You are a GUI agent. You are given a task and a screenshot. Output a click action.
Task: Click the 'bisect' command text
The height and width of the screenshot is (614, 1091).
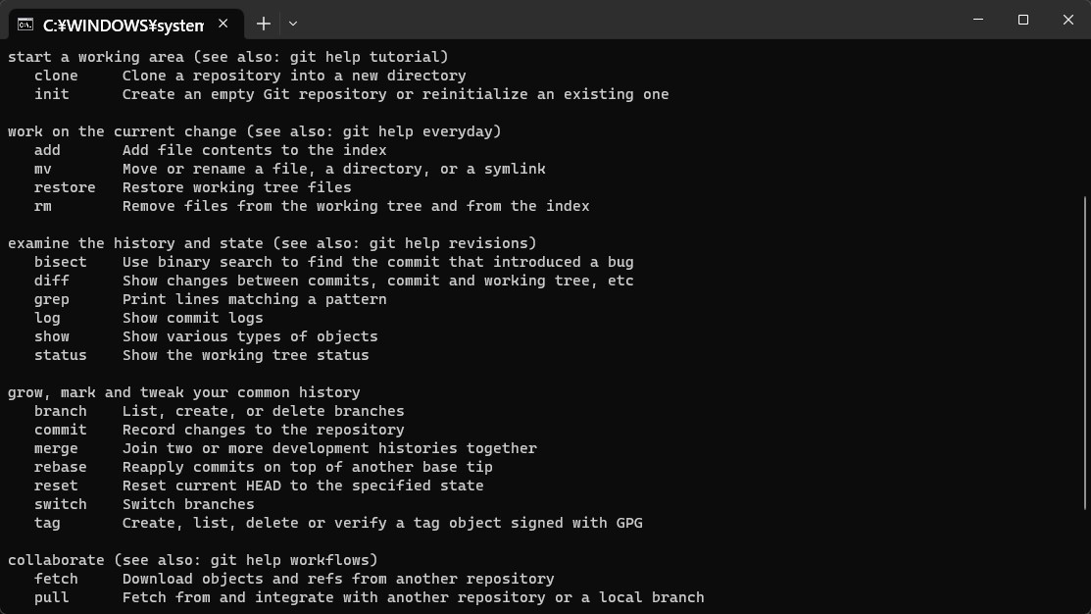[61, 262]
